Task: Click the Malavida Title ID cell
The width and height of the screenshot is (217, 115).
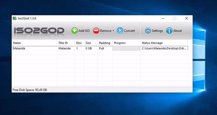Action: click(64, 48)
